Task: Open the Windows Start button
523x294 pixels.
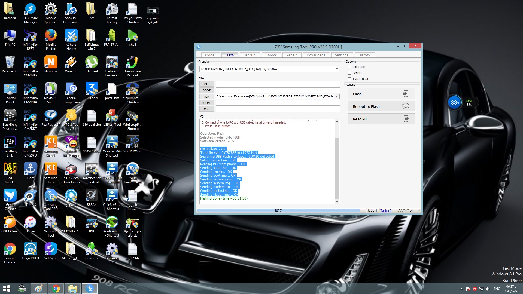Action: [7, 289]
